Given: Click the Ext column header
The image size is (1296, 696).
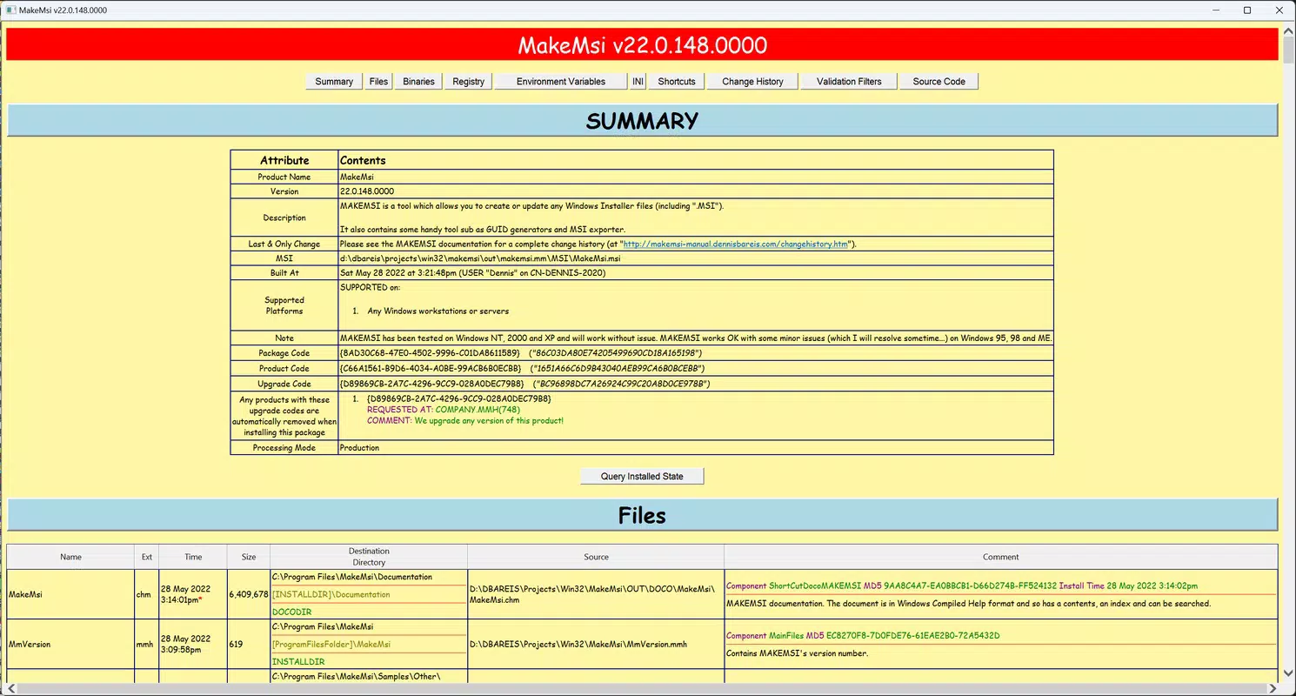Looking at the screenshot, I should [x=147, y=557].
